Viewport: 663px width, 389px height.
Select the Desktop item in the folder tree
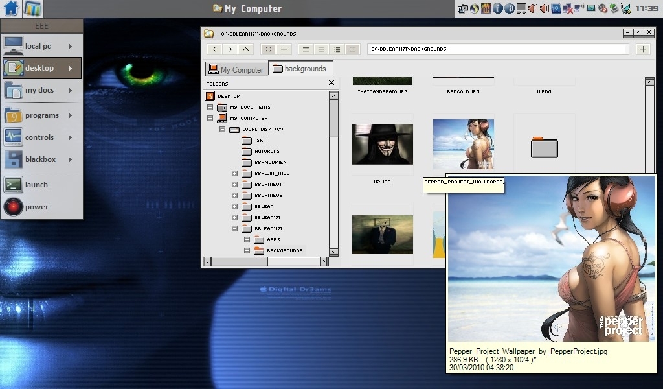pos(223,96)
